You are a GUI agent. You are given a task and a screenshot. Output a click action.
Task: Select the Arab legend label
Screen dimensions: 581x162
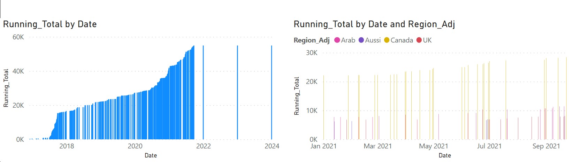pos(348,40)
